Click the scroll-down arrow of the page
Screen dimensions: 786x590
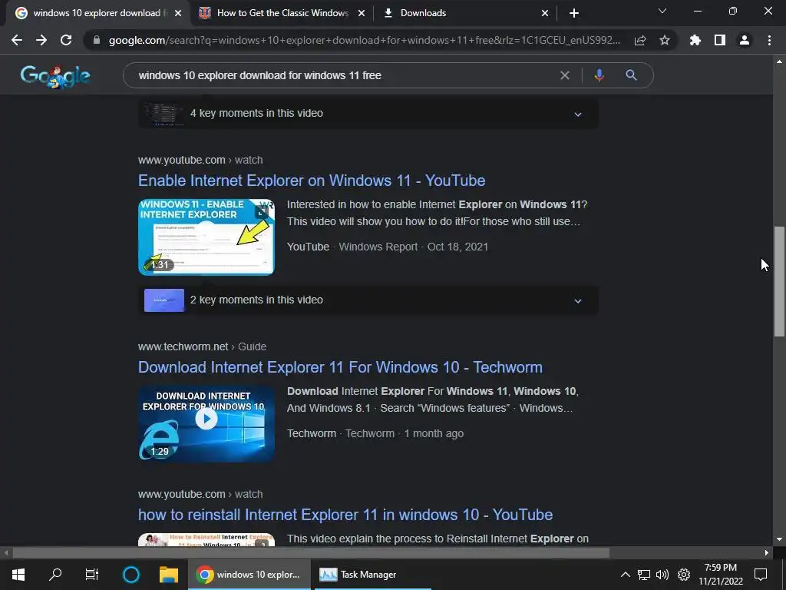tap(779, 539)
